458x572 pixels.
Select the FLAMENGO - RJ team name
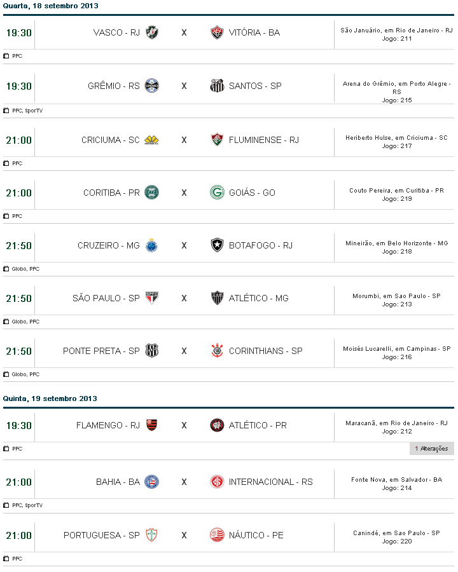tap(108, 425)
